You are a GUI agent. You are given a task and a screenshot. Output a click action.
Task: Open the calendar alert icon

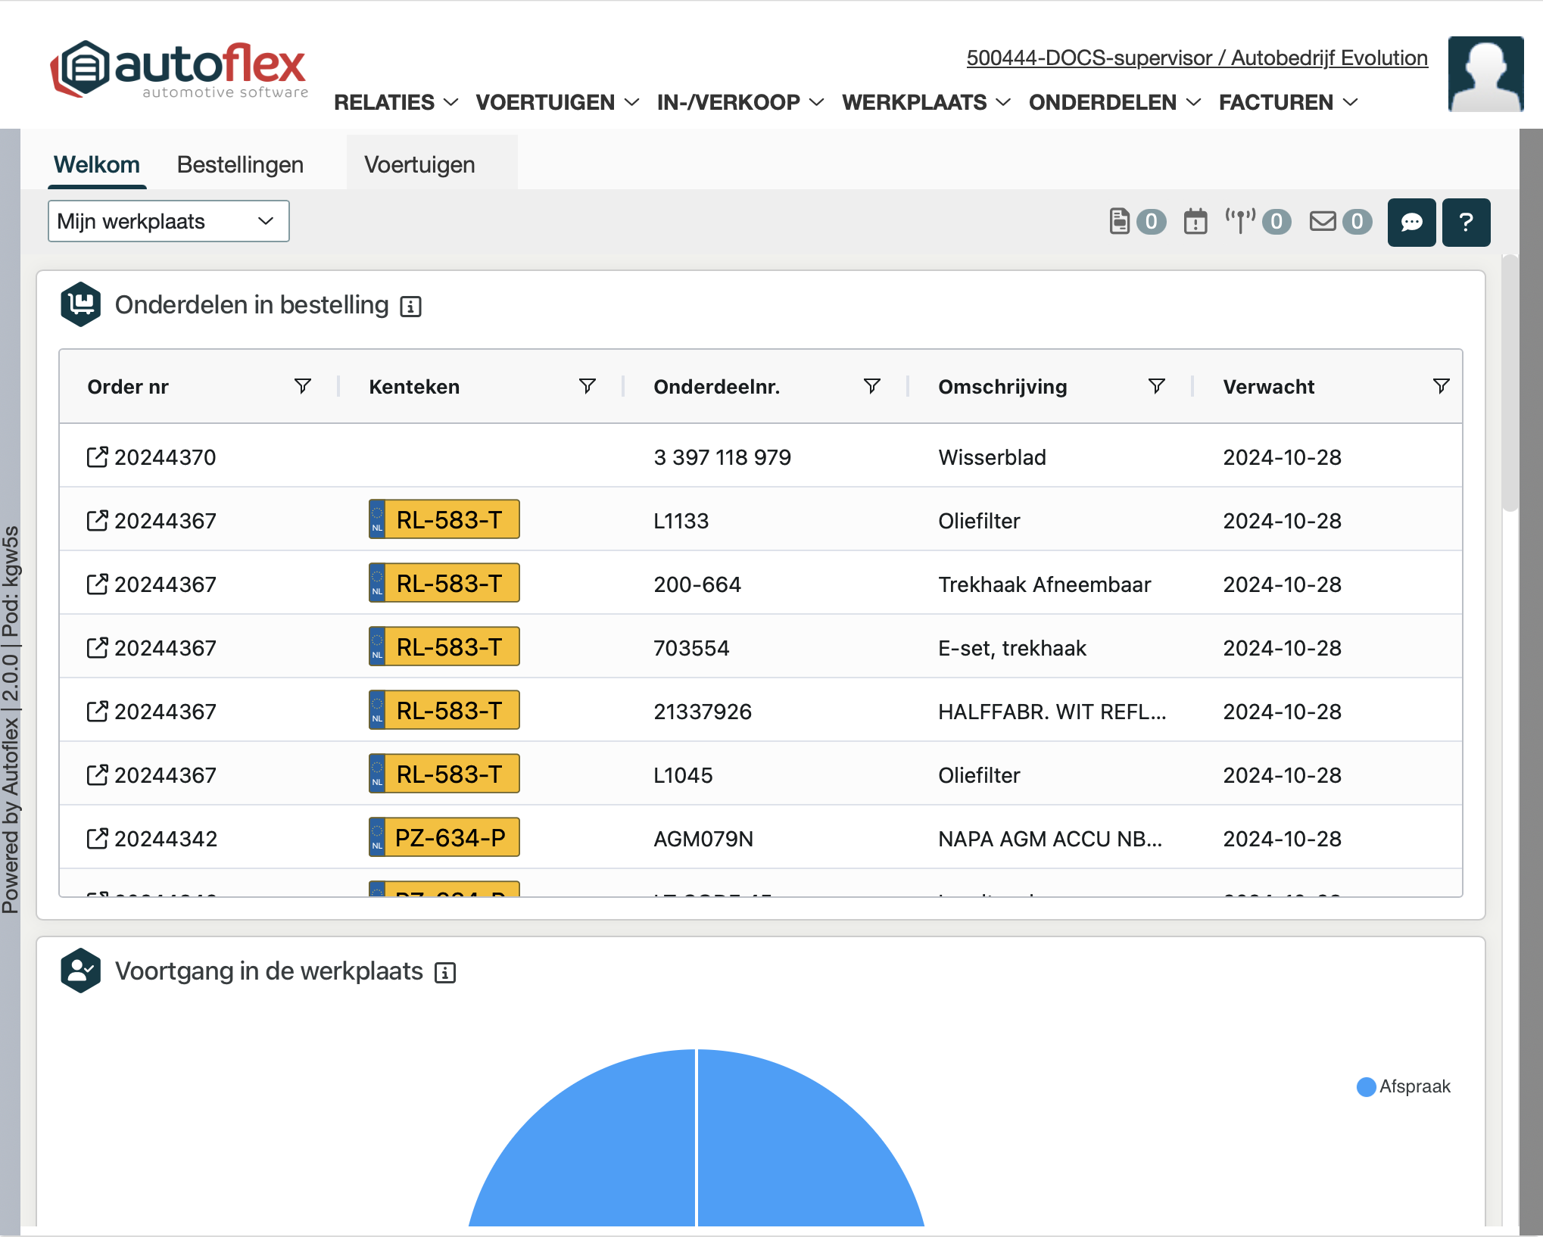(1195, 222)
